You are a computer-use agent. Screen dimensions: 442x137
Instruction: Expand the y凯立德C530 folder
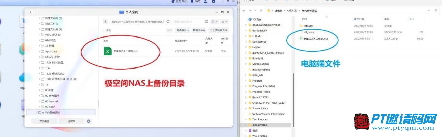39,35
